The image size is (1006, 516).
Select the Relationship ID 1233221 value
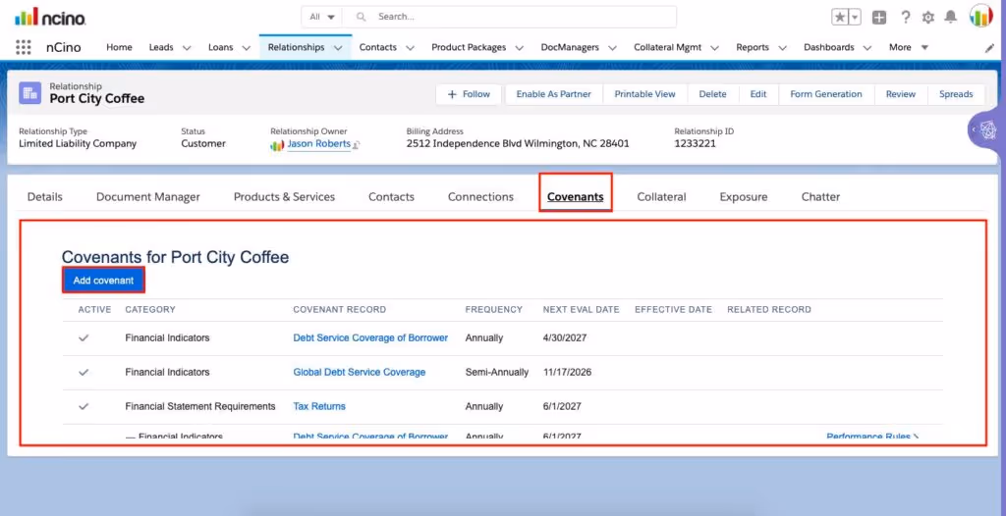(695, 143)
